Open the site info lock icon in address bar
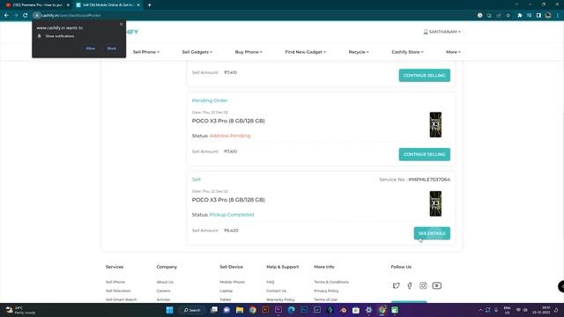 [x=37, y=16]
